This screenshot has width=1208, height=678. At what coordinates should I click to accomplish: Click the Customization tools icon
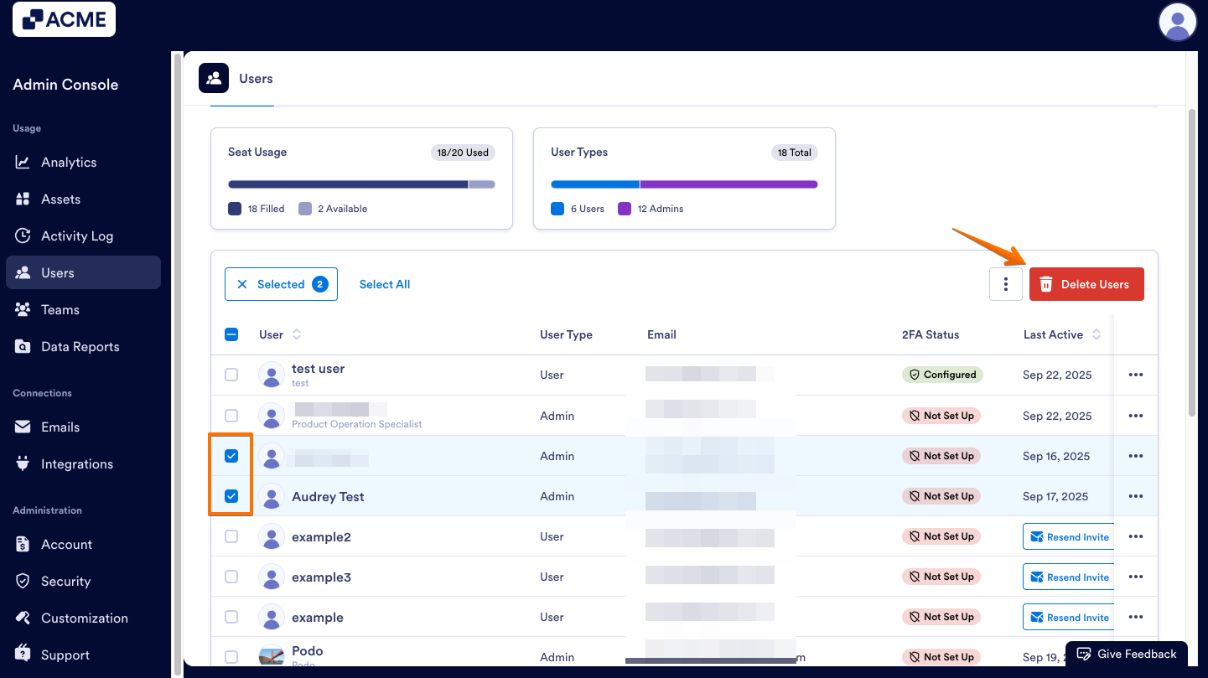(x=23, y=618)
